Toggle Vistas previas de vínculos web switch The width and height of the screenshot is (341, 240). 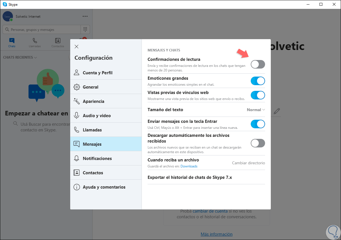click(x=258, y=95)
